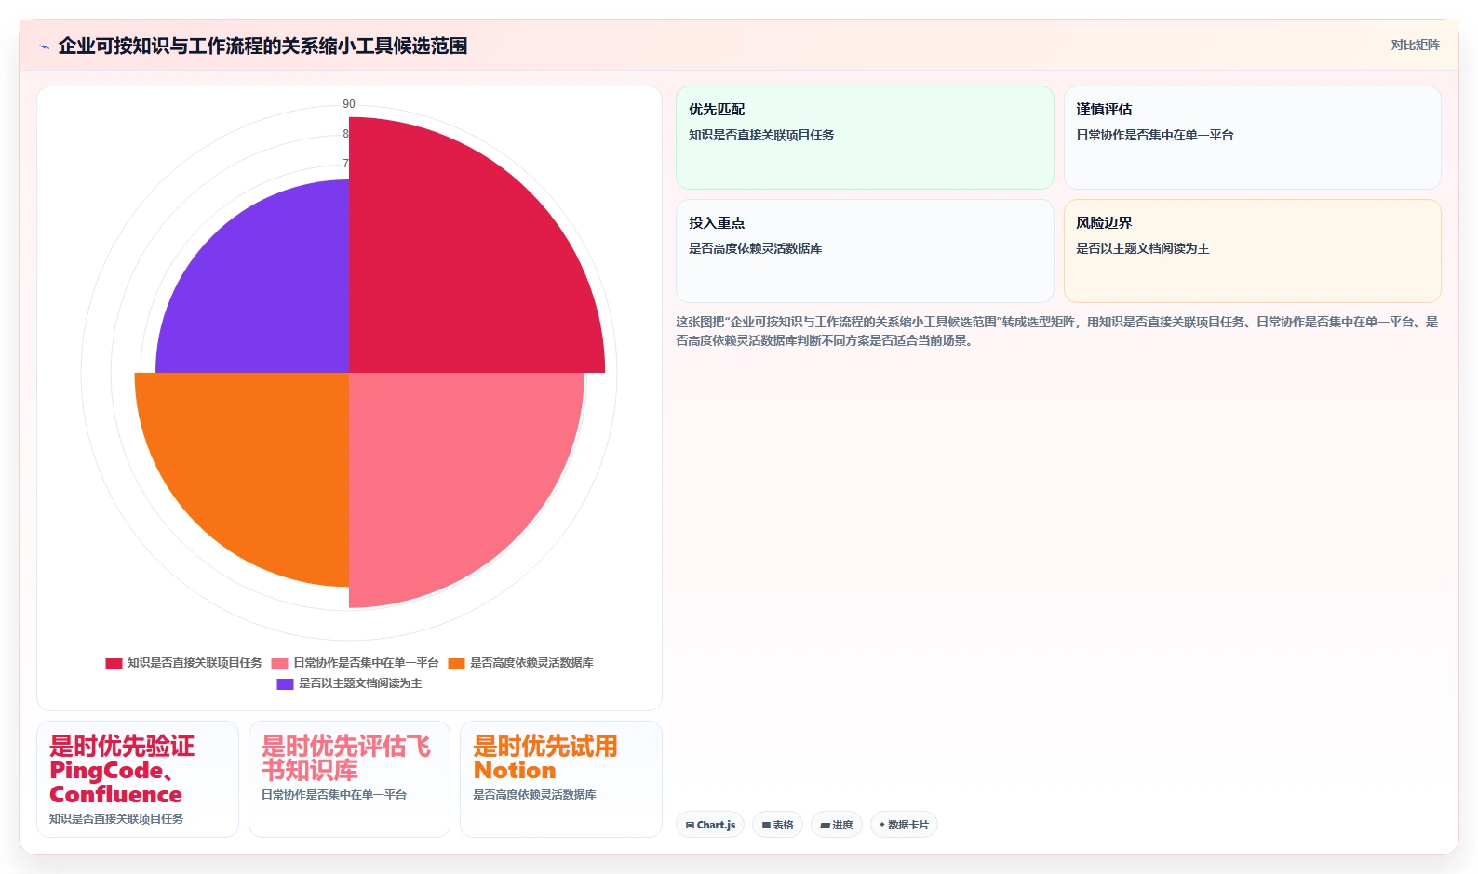Click legend label 是否以主题文档阅读为主

coord(360,683)
